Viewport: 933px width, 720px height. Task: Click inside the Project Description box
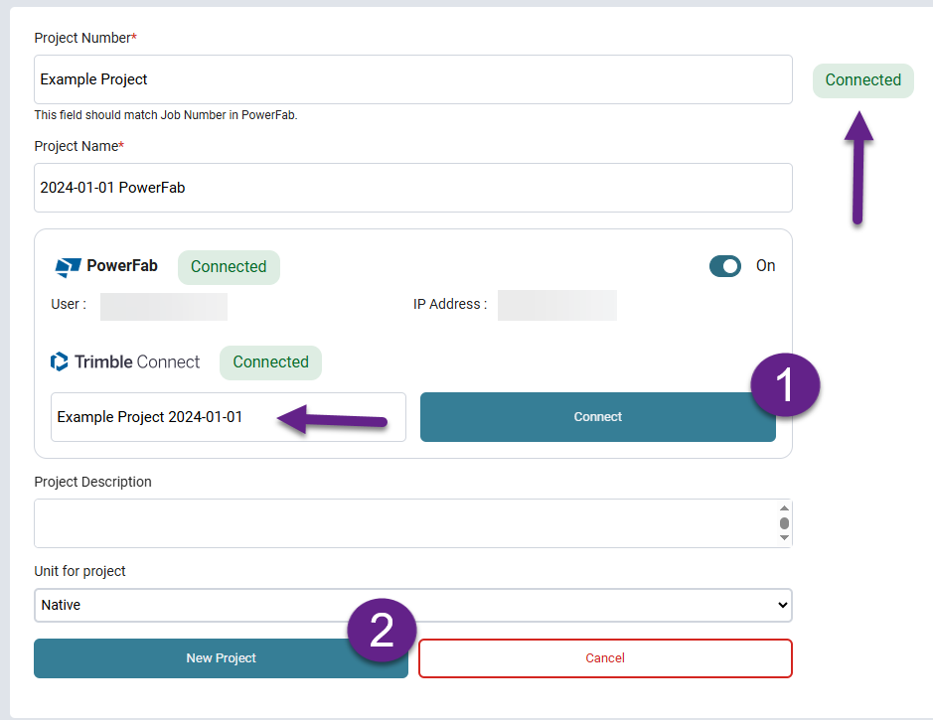click(x=397, y=523)
